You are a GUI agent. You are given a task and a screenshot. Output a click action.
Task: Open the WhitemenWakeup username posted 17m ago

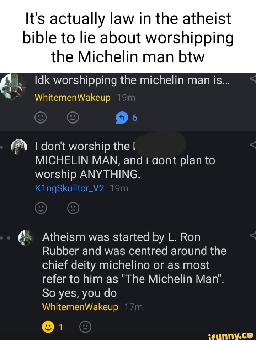pyautogui.click(x=80, y=307)
